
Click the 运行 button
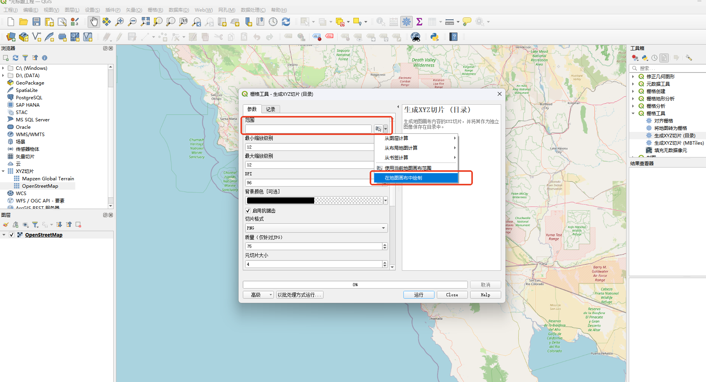(x=419, y=295)
